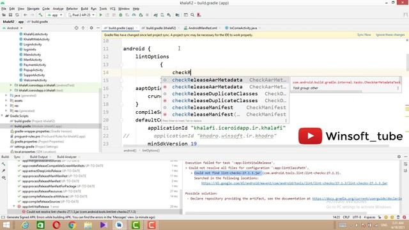
Task: Select first checkReleaseManifest completion suggestion
Action: pos(224,107)
